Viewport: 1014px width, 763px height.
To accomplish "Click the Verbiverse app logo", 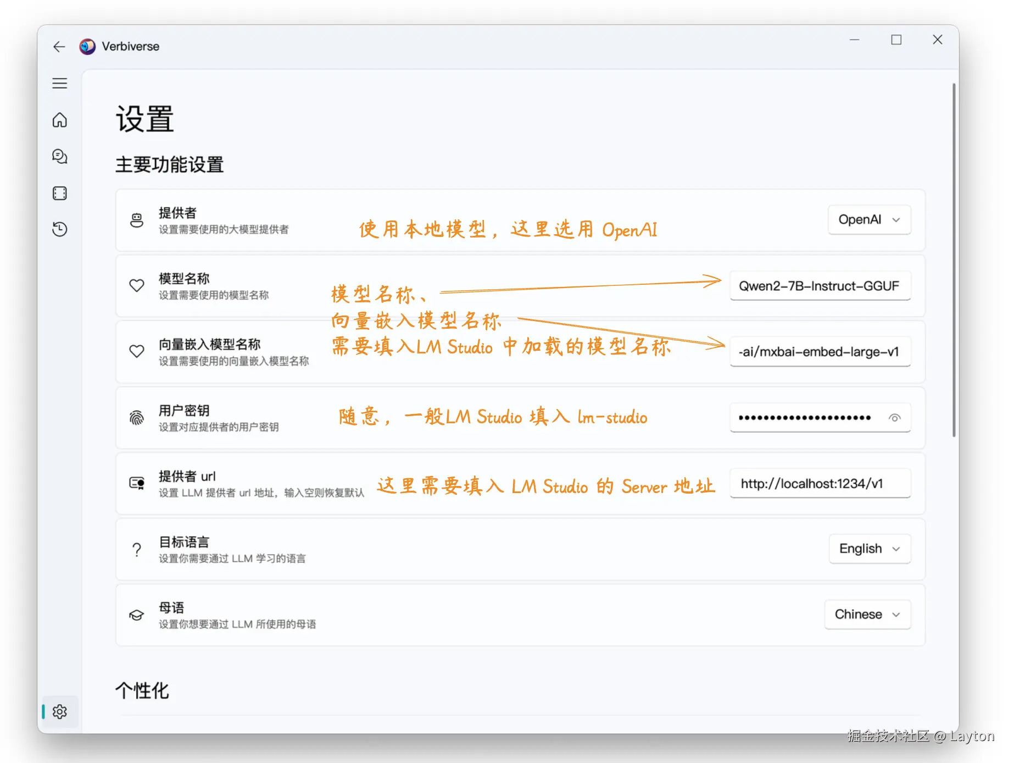I will 87,47.
